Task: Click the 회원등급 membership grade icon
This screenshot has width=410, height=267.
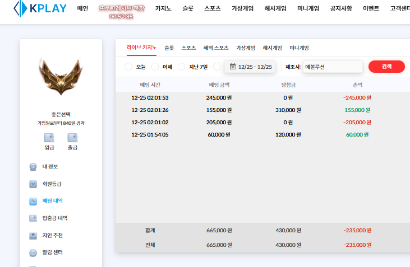Action: click(33, 184)
